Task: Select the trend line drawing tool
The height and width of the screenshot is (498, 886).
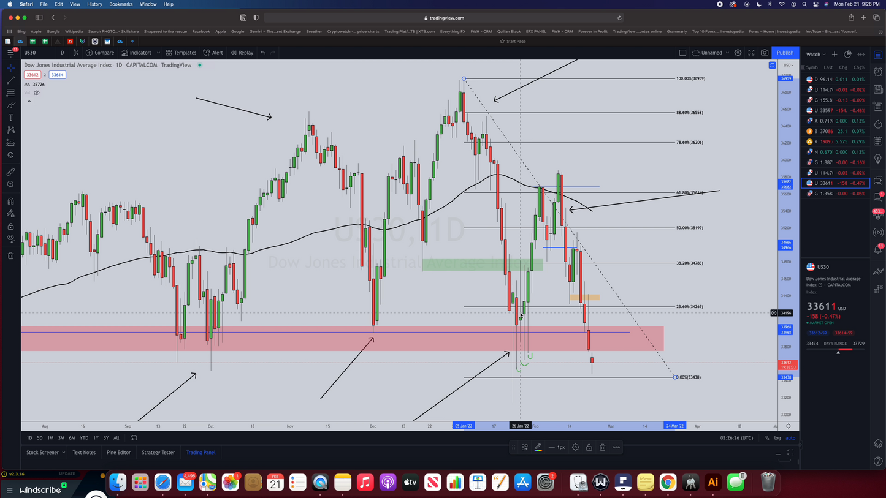Action: click(10, 80)
